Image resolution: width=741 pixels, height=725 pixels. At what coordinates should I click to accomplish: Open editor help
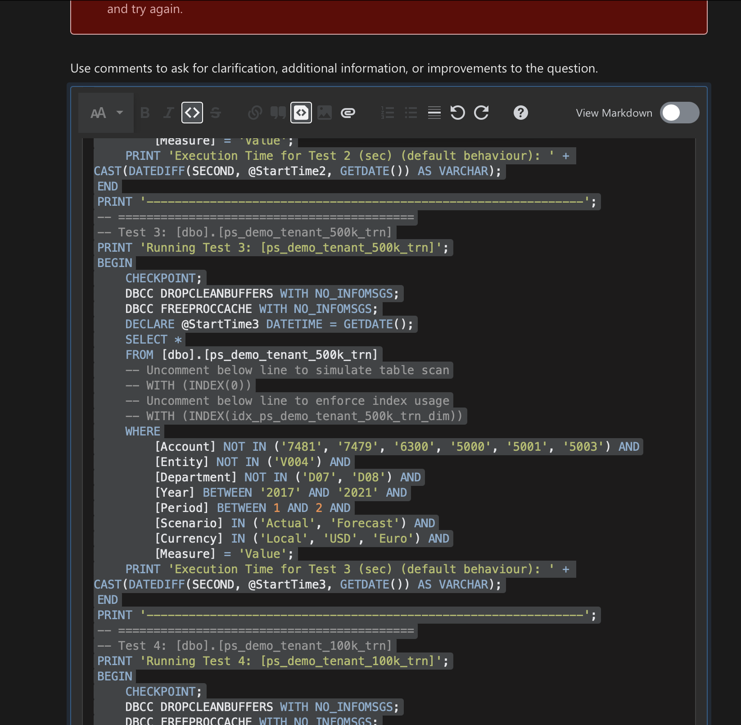coord(521,113)
